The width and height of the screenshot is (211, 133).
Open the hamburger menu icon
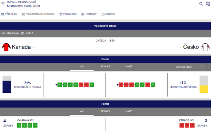(3, 4)
